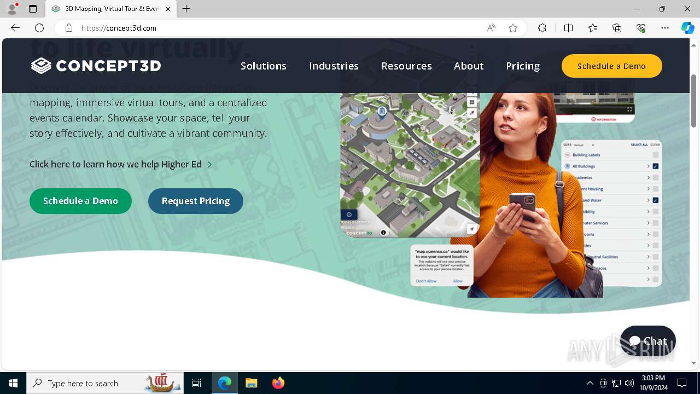
Task: Go to the Pricing page
Action: pos(523,66)
